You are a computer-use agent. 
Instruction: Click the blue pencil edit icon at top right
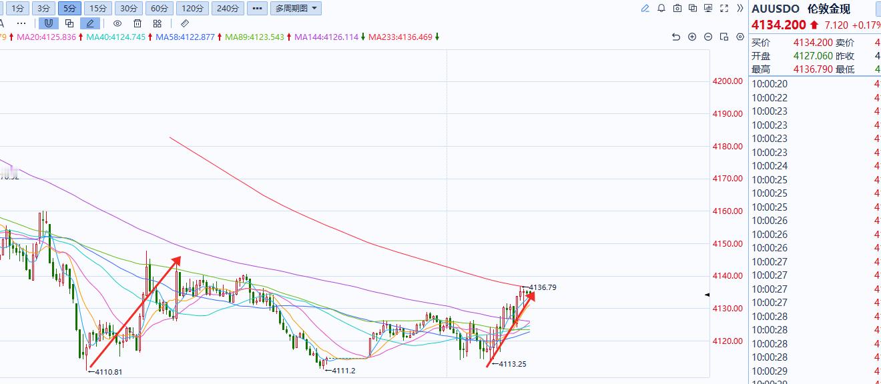click(645, 9)
